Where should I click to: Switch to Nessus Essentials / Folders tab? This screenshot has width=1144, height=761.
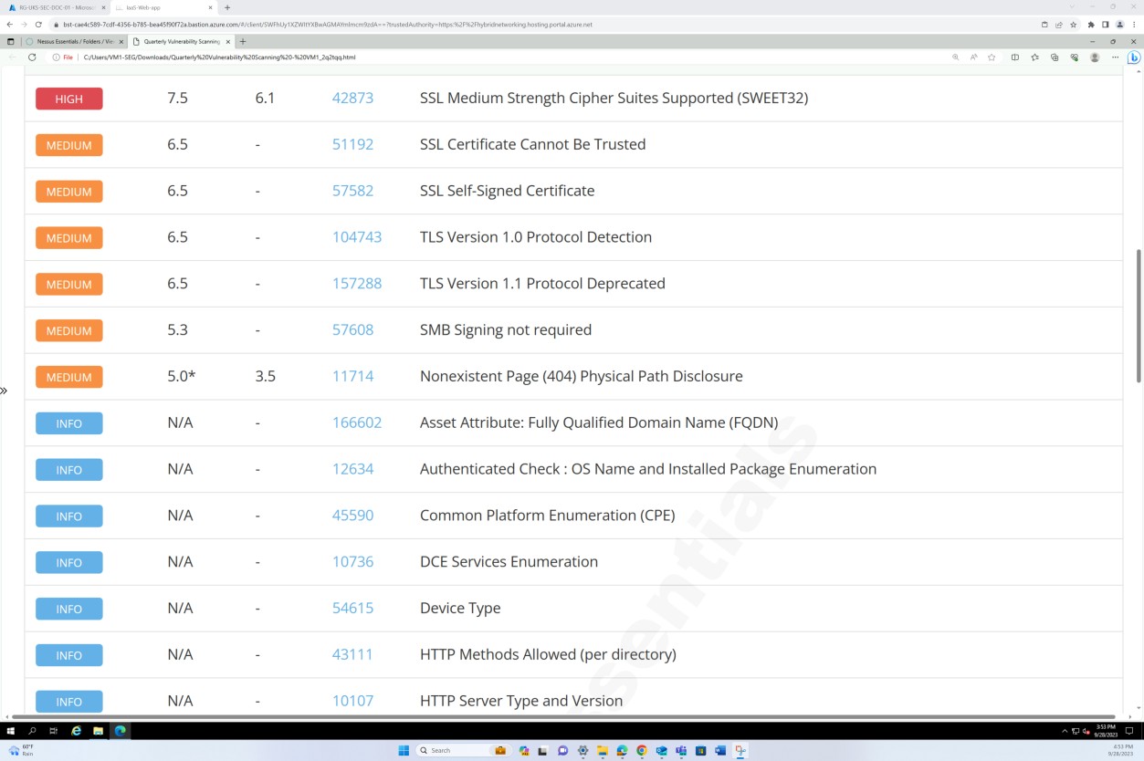click(75, 41)
